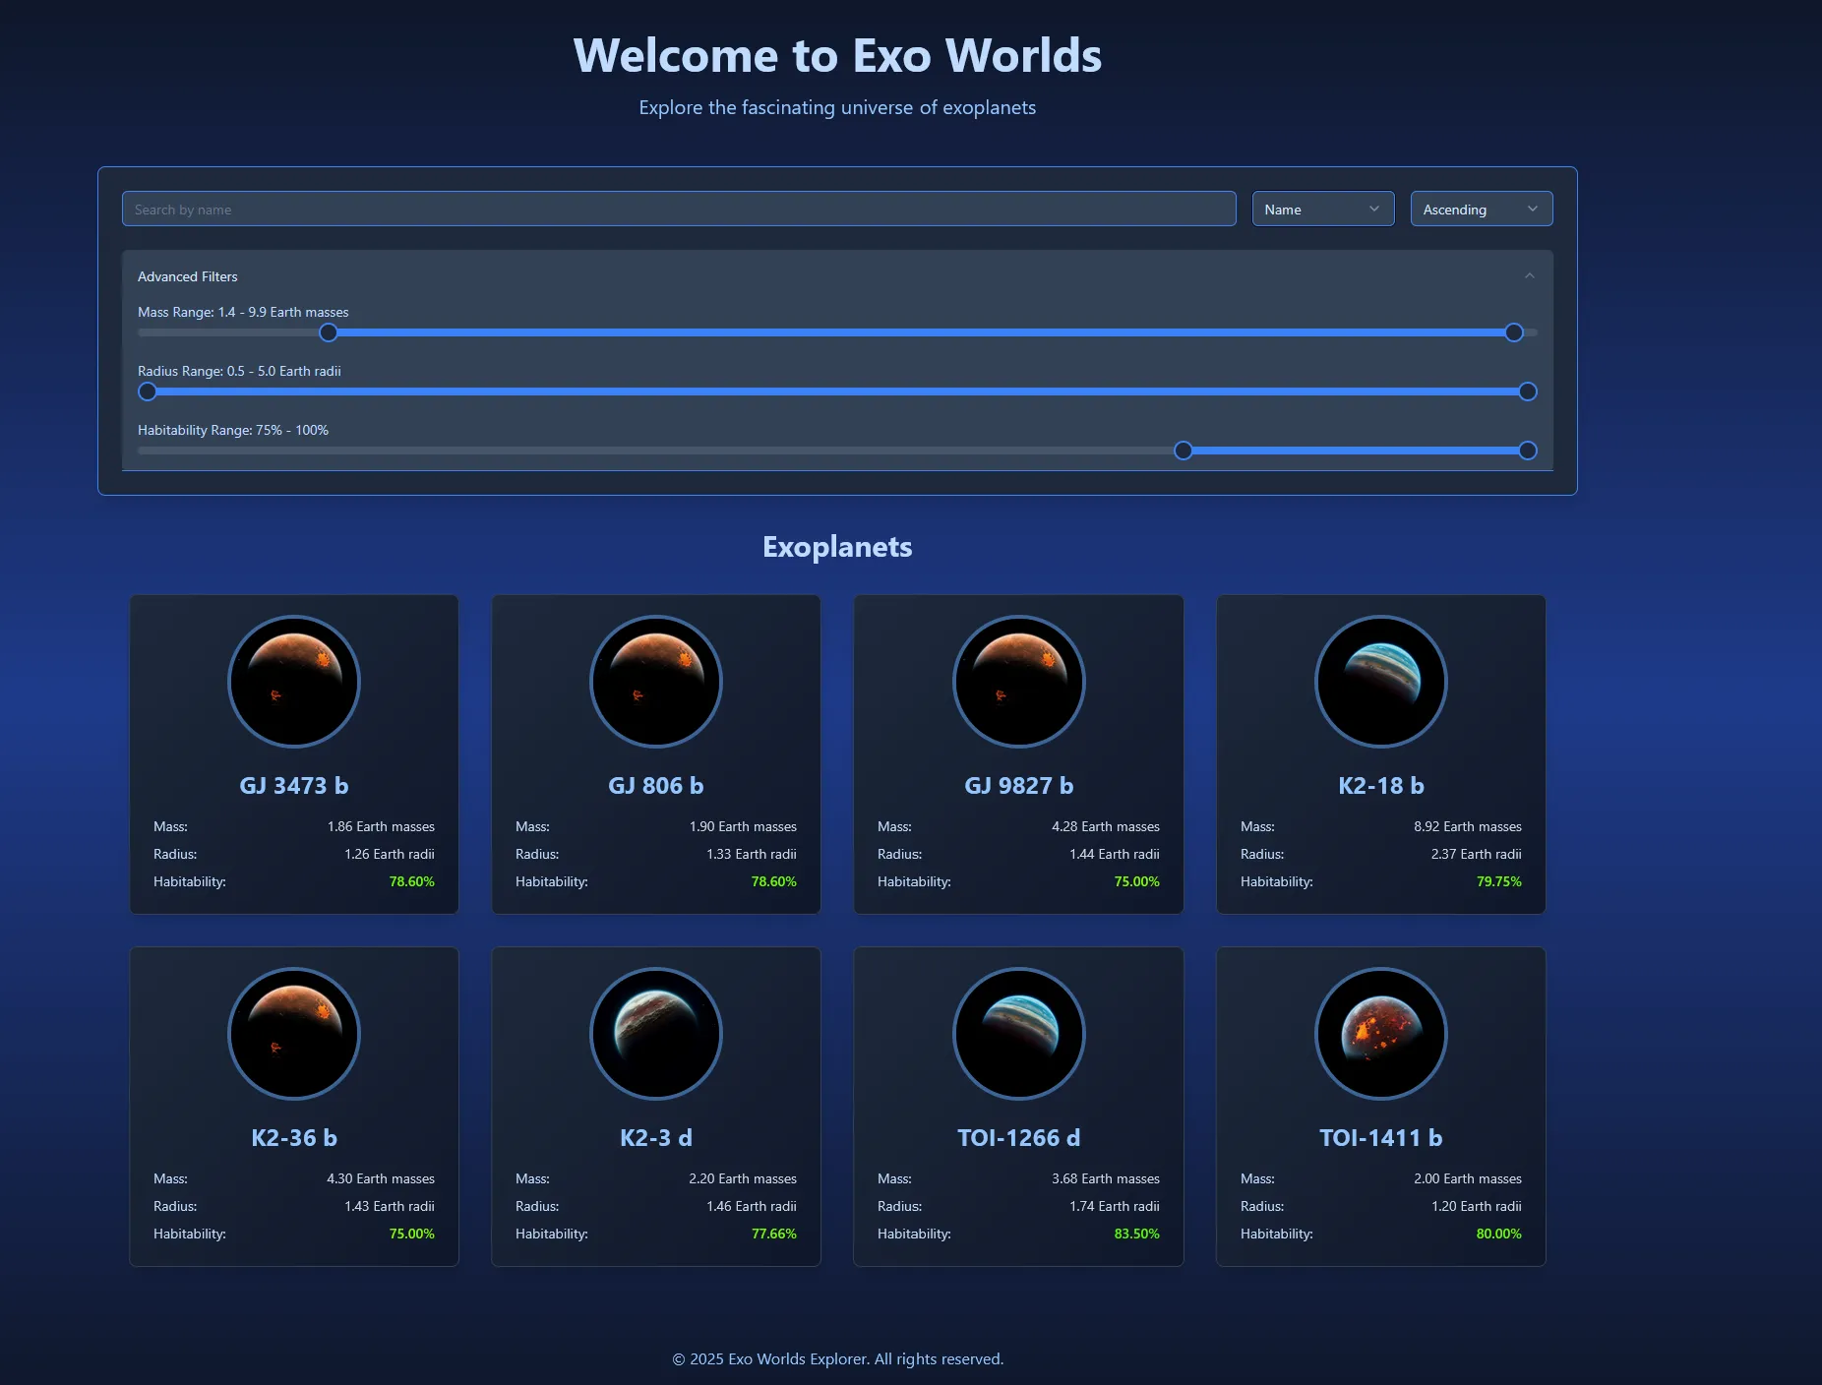This screenshot has height=1385, width=1822.
Task: Open the Ascending sort order dropdown
Action: coord(1481,209)
